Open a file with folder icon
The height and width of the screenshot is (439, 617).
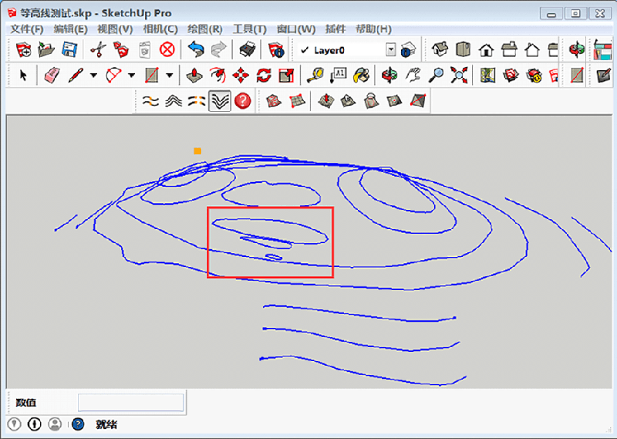[x=46, y=50]
